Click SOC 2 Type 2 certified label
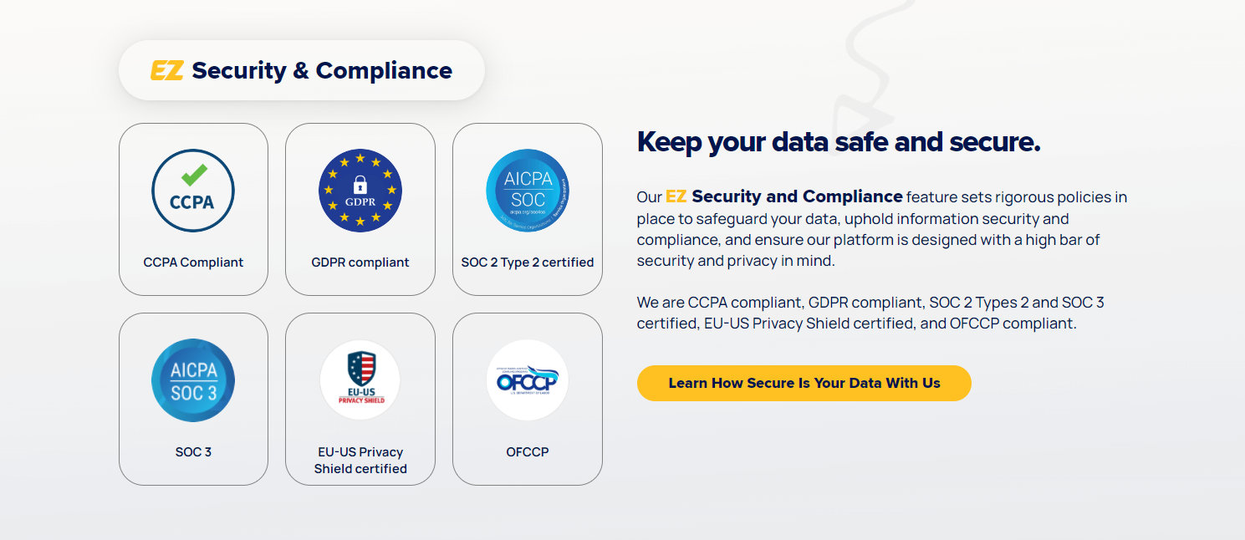The width and height of the screenshot is (1245, 540). tap(528, 262)
